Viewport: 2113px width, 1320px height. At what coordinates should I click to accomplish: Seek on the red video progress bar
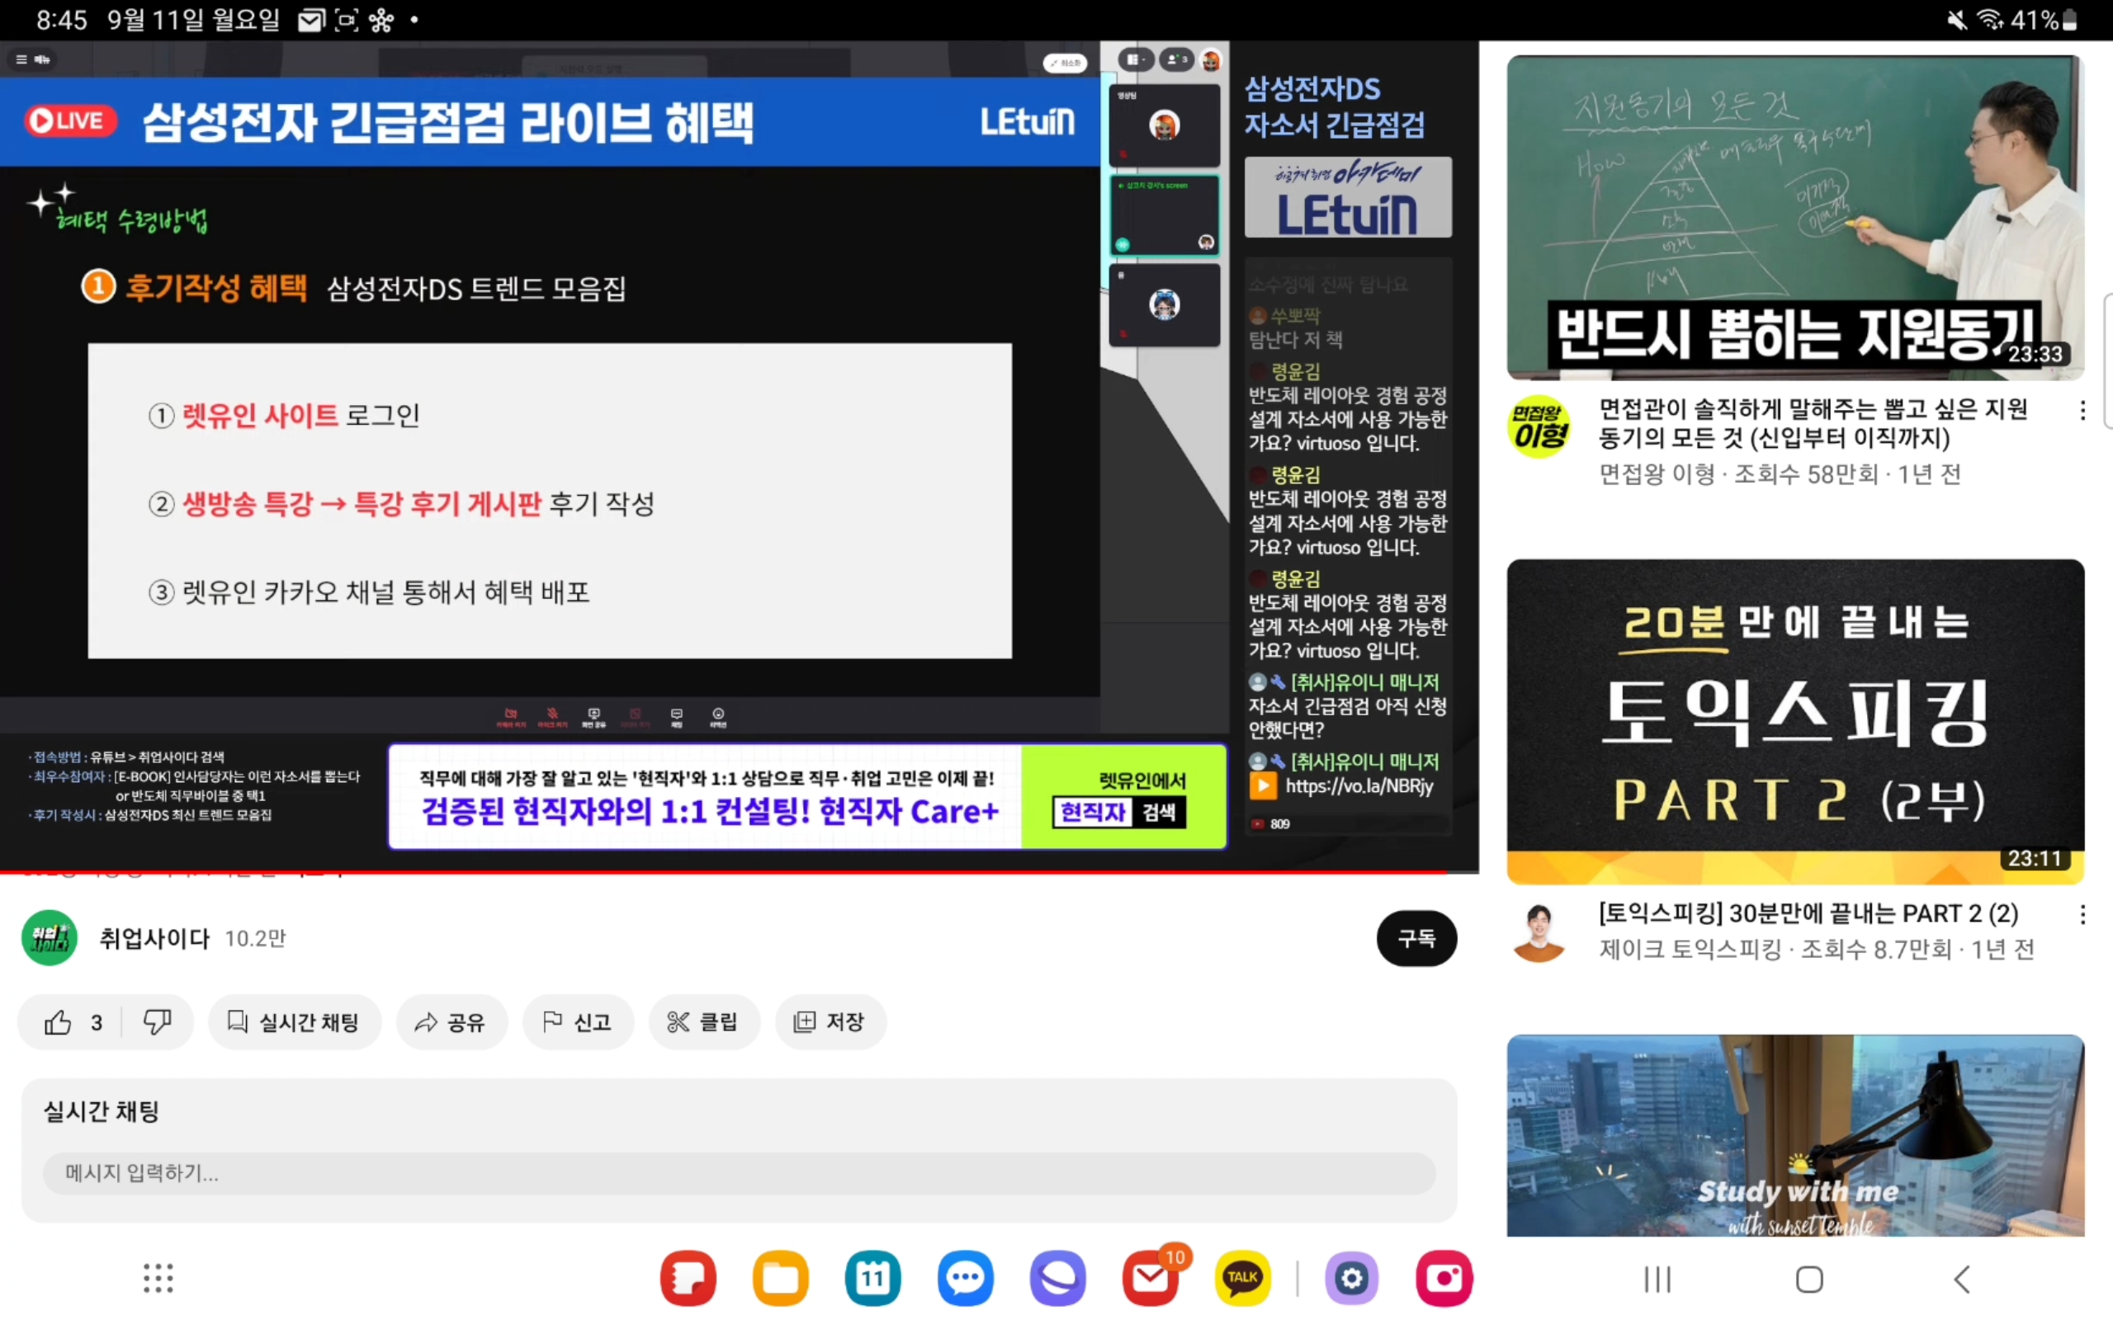(x=739, y=871)
